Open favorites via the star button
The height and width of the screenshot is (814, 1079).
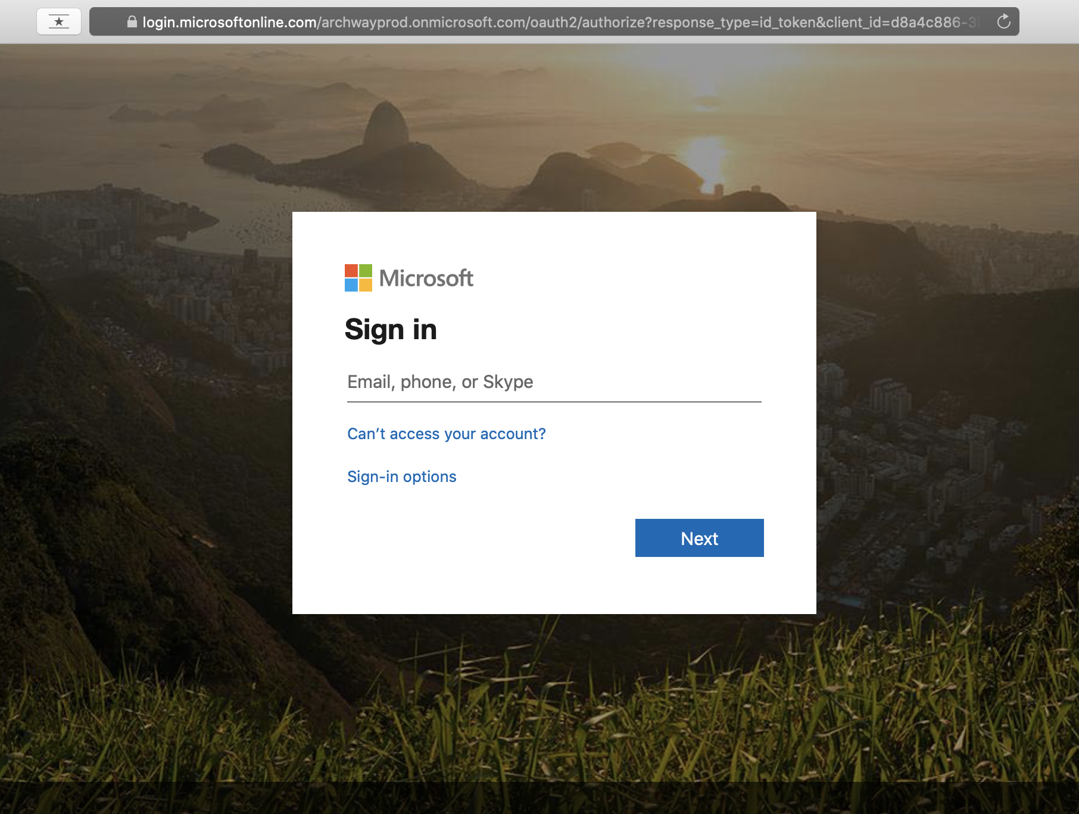coord(59,21)
